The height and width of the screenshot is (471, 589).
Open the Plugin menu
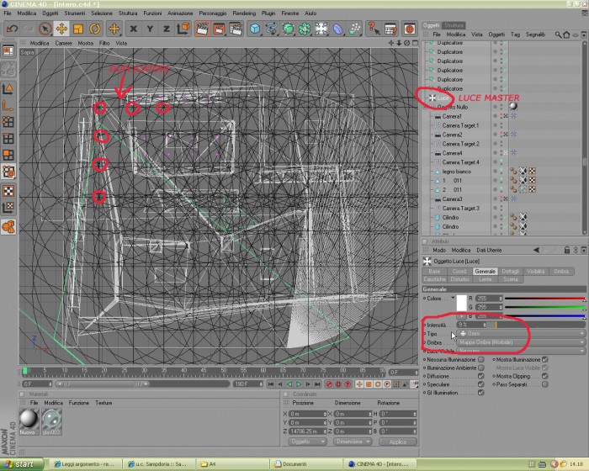268,13
